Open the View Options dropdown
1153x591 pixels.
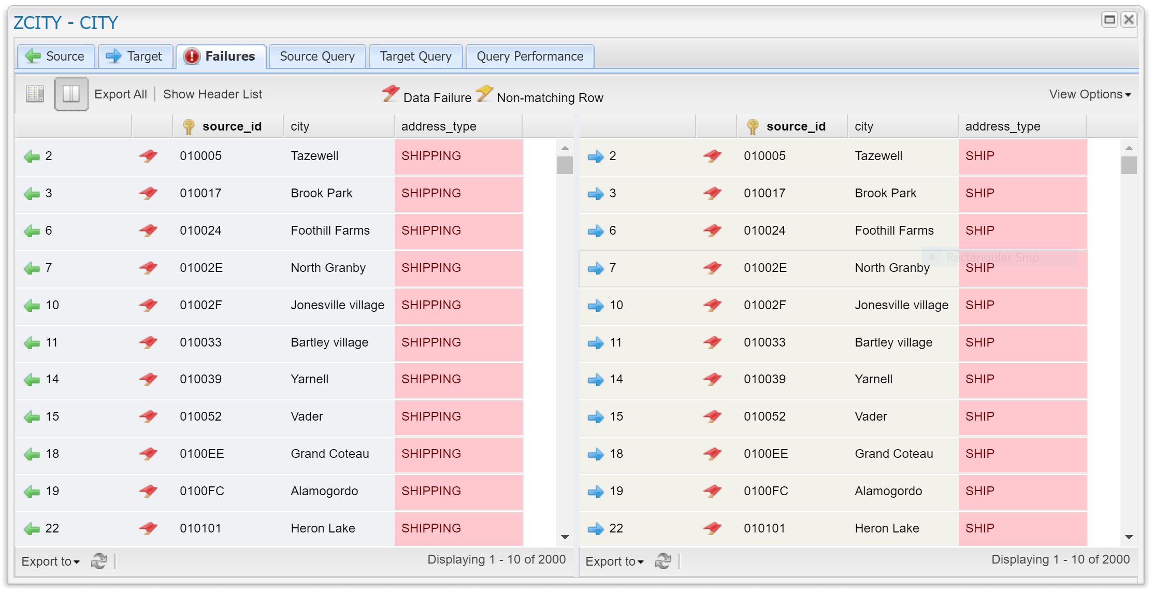pyautogui.click(x=1090, y=94)
